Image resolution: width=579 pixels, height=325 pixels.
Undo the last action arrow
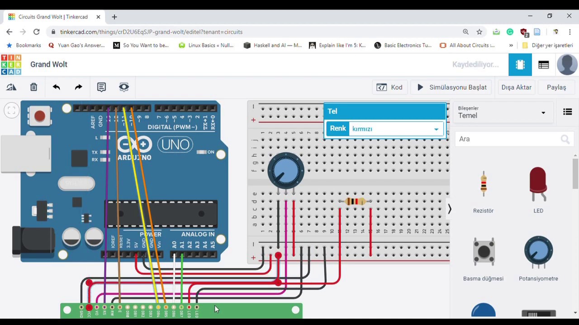(56, 87)
